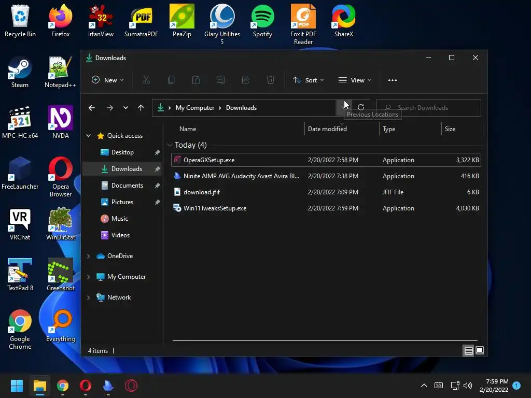The height and width of the screenshot is (398, 531).
Task: Select the Notepad++ desktop icon
Action: [x=60, y=72]
